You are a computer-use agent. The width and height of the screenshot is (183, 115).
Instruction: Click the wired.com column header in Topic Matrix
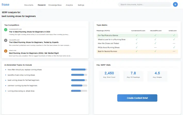(172, 31)
